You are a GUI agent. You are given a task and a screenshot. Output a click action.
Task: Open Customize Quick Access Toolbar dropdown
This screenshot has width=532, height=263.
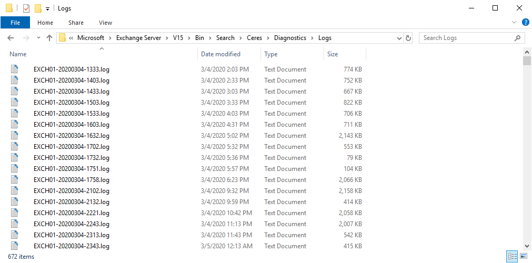tap(47, 8)
